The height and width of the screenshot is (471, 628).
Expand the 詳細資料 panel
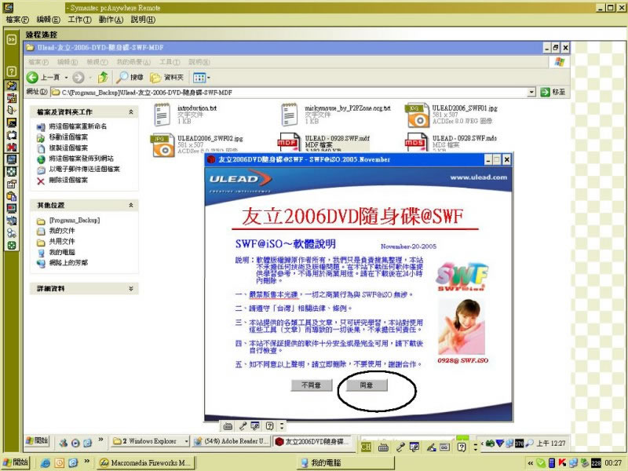[131, 288]
